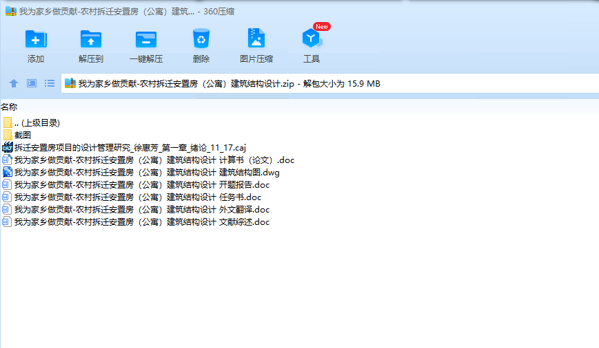
Task: Go up one level with the up arrow
Action: pos(14,83)
